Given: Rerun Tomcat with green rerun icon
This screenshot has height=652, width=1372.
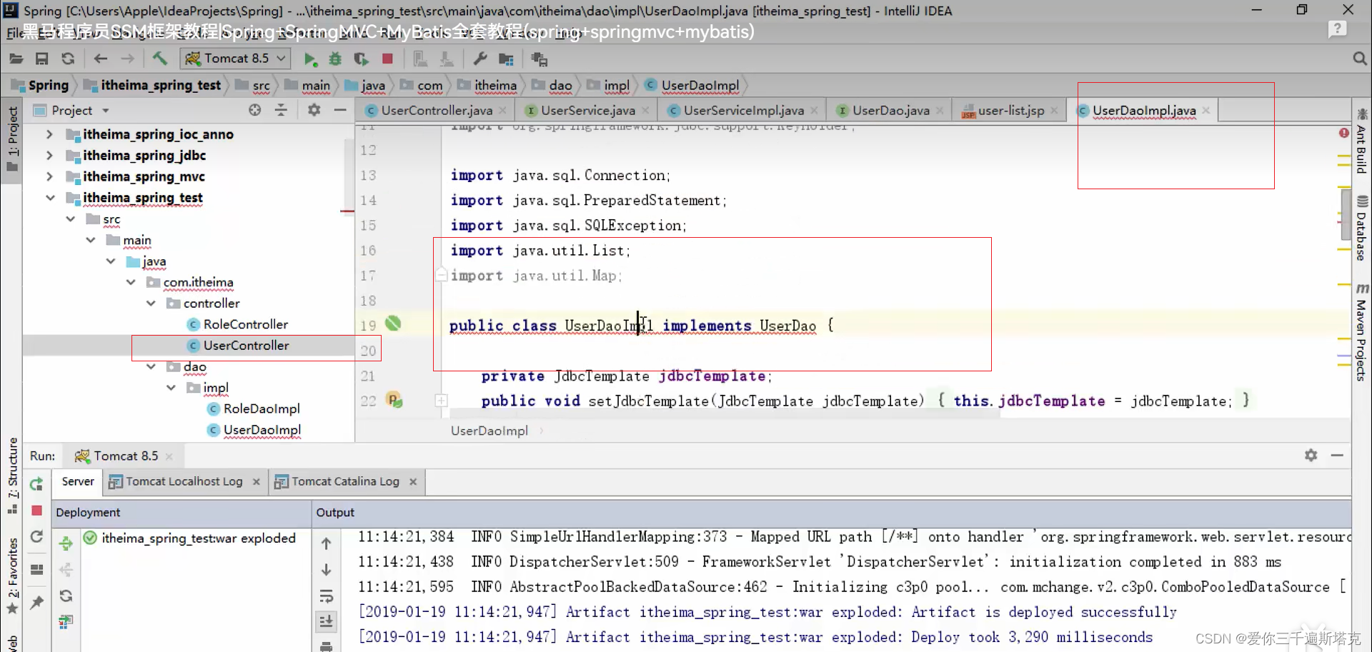Looking at the screenshot, I should point(36,485).
